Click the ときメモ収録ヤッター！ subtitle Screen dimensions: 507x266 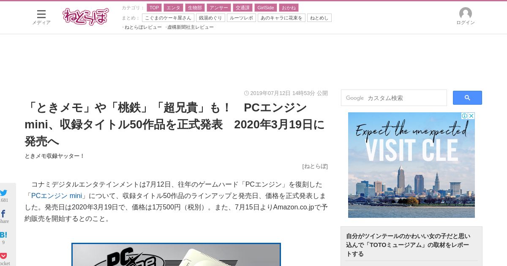[55, 156]
